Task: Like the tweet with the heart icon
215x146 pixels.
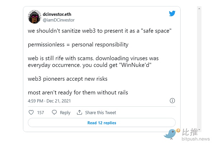Action: 31,112
